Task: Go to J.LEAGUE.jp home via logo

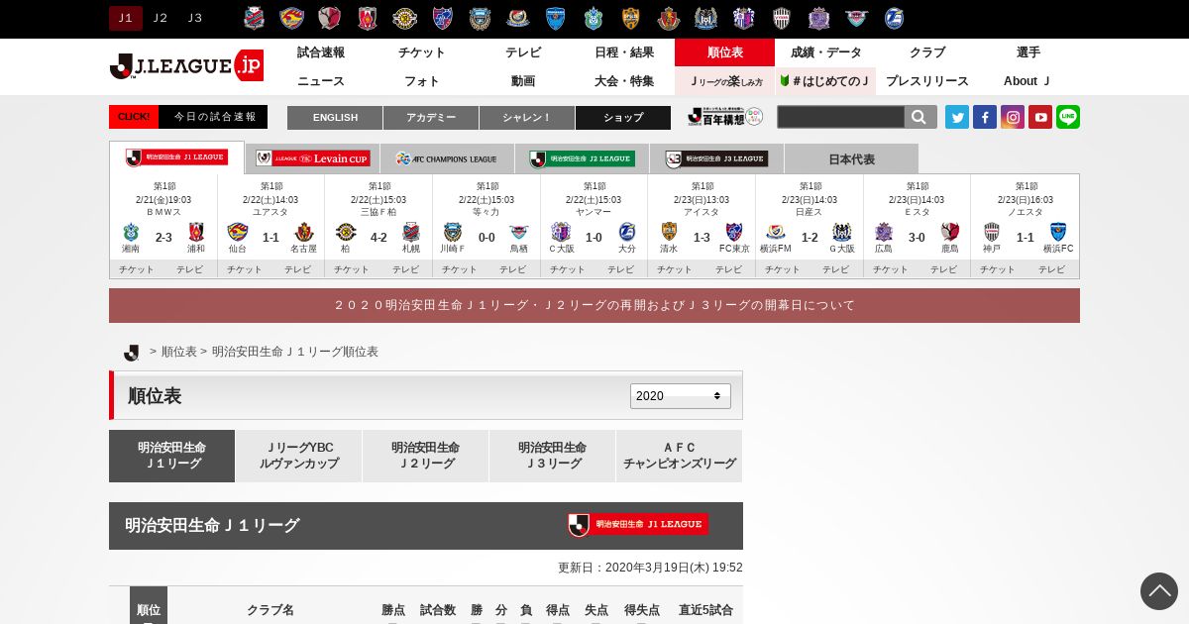Action: 186,66
